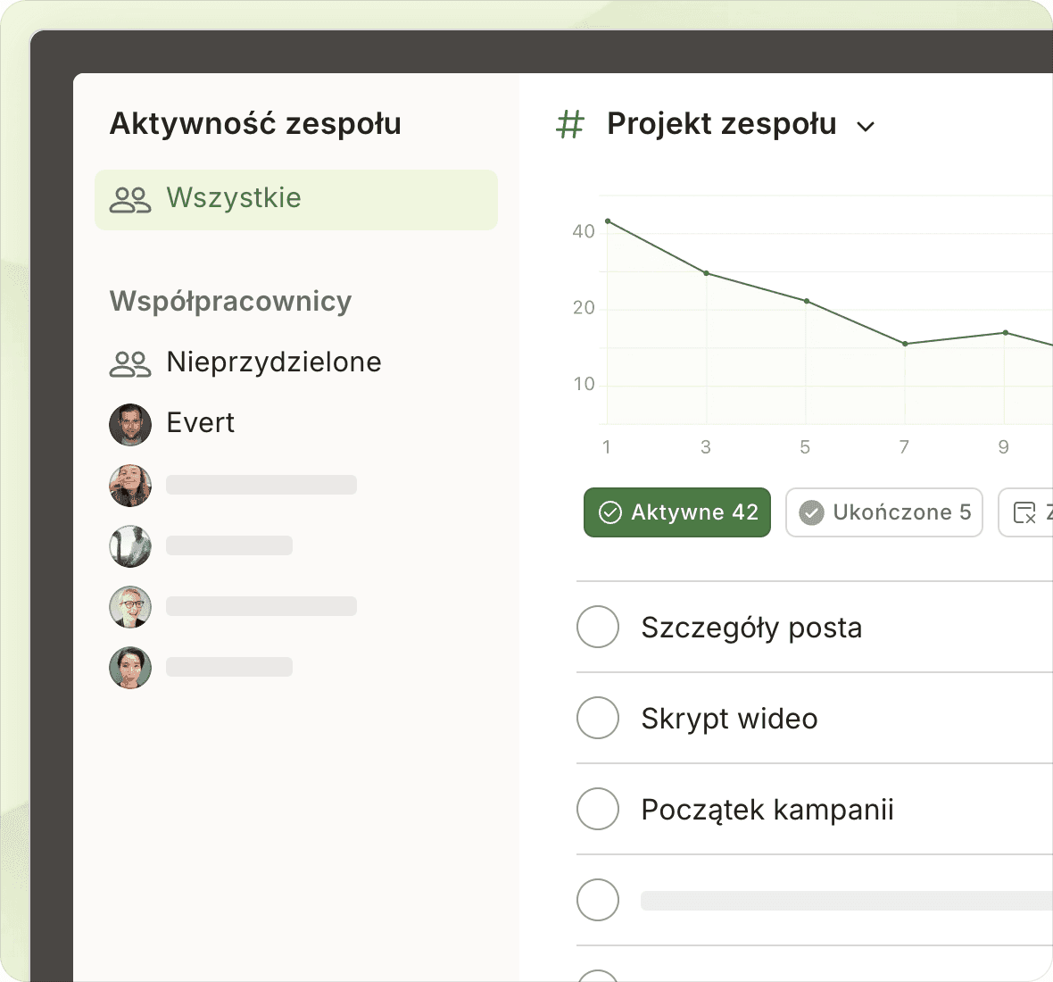The width and height of the screenshot is (1053, 982).
Task: Click the checkmark icon in Aktywne 42
Action: pos(609,512)
